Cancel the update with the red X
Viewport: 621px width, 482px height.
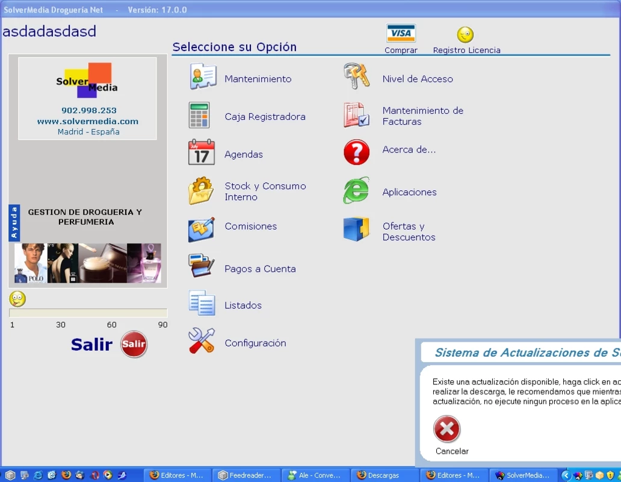pyautogui.click(x=446, y=429)
